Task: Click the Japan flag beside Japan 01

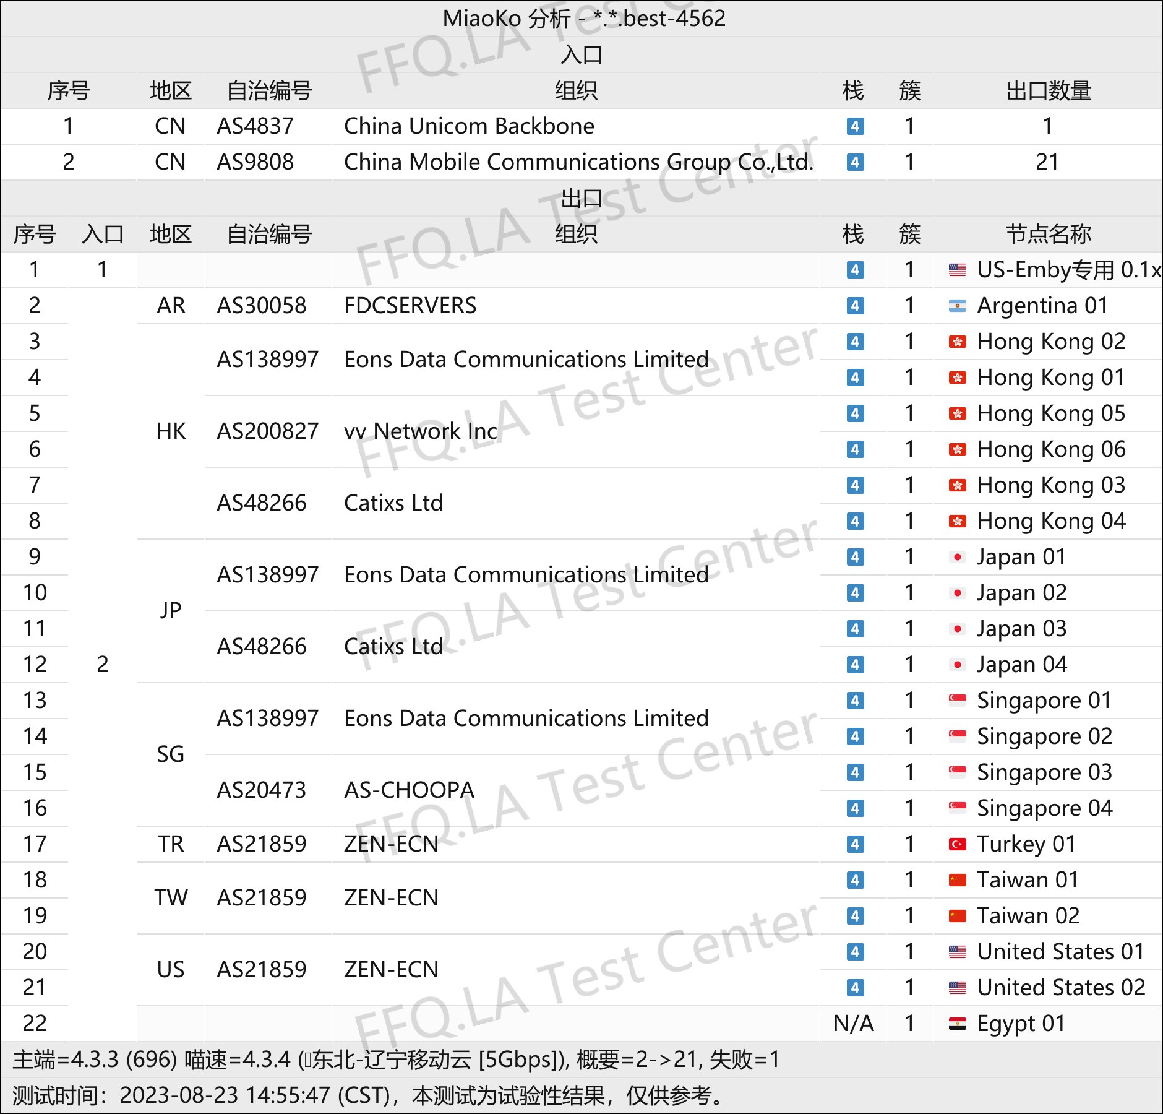Action: [957, 557]
